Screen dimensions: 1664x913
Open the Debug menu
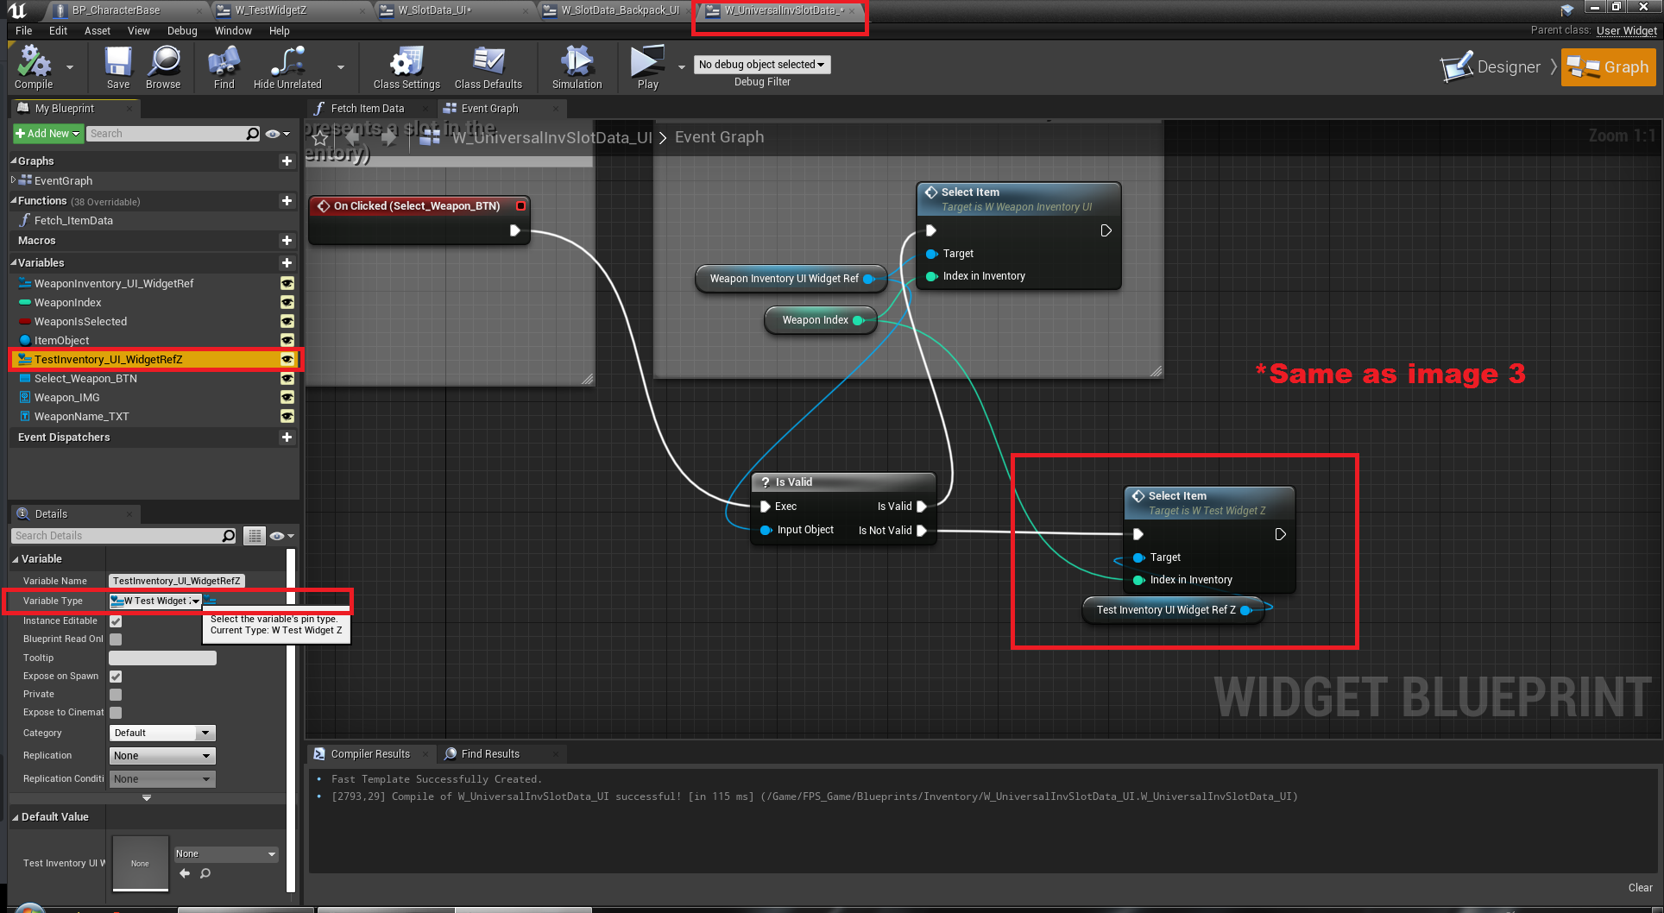coord(182,31)
